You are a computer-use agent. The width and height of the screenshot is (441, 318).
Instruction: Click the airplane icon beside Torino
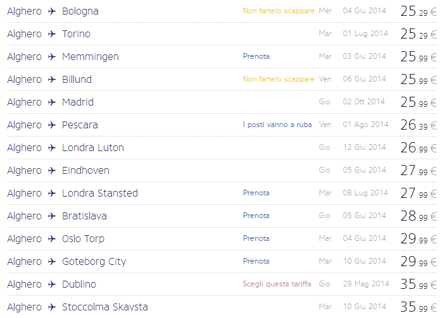(x=52, y=34)
